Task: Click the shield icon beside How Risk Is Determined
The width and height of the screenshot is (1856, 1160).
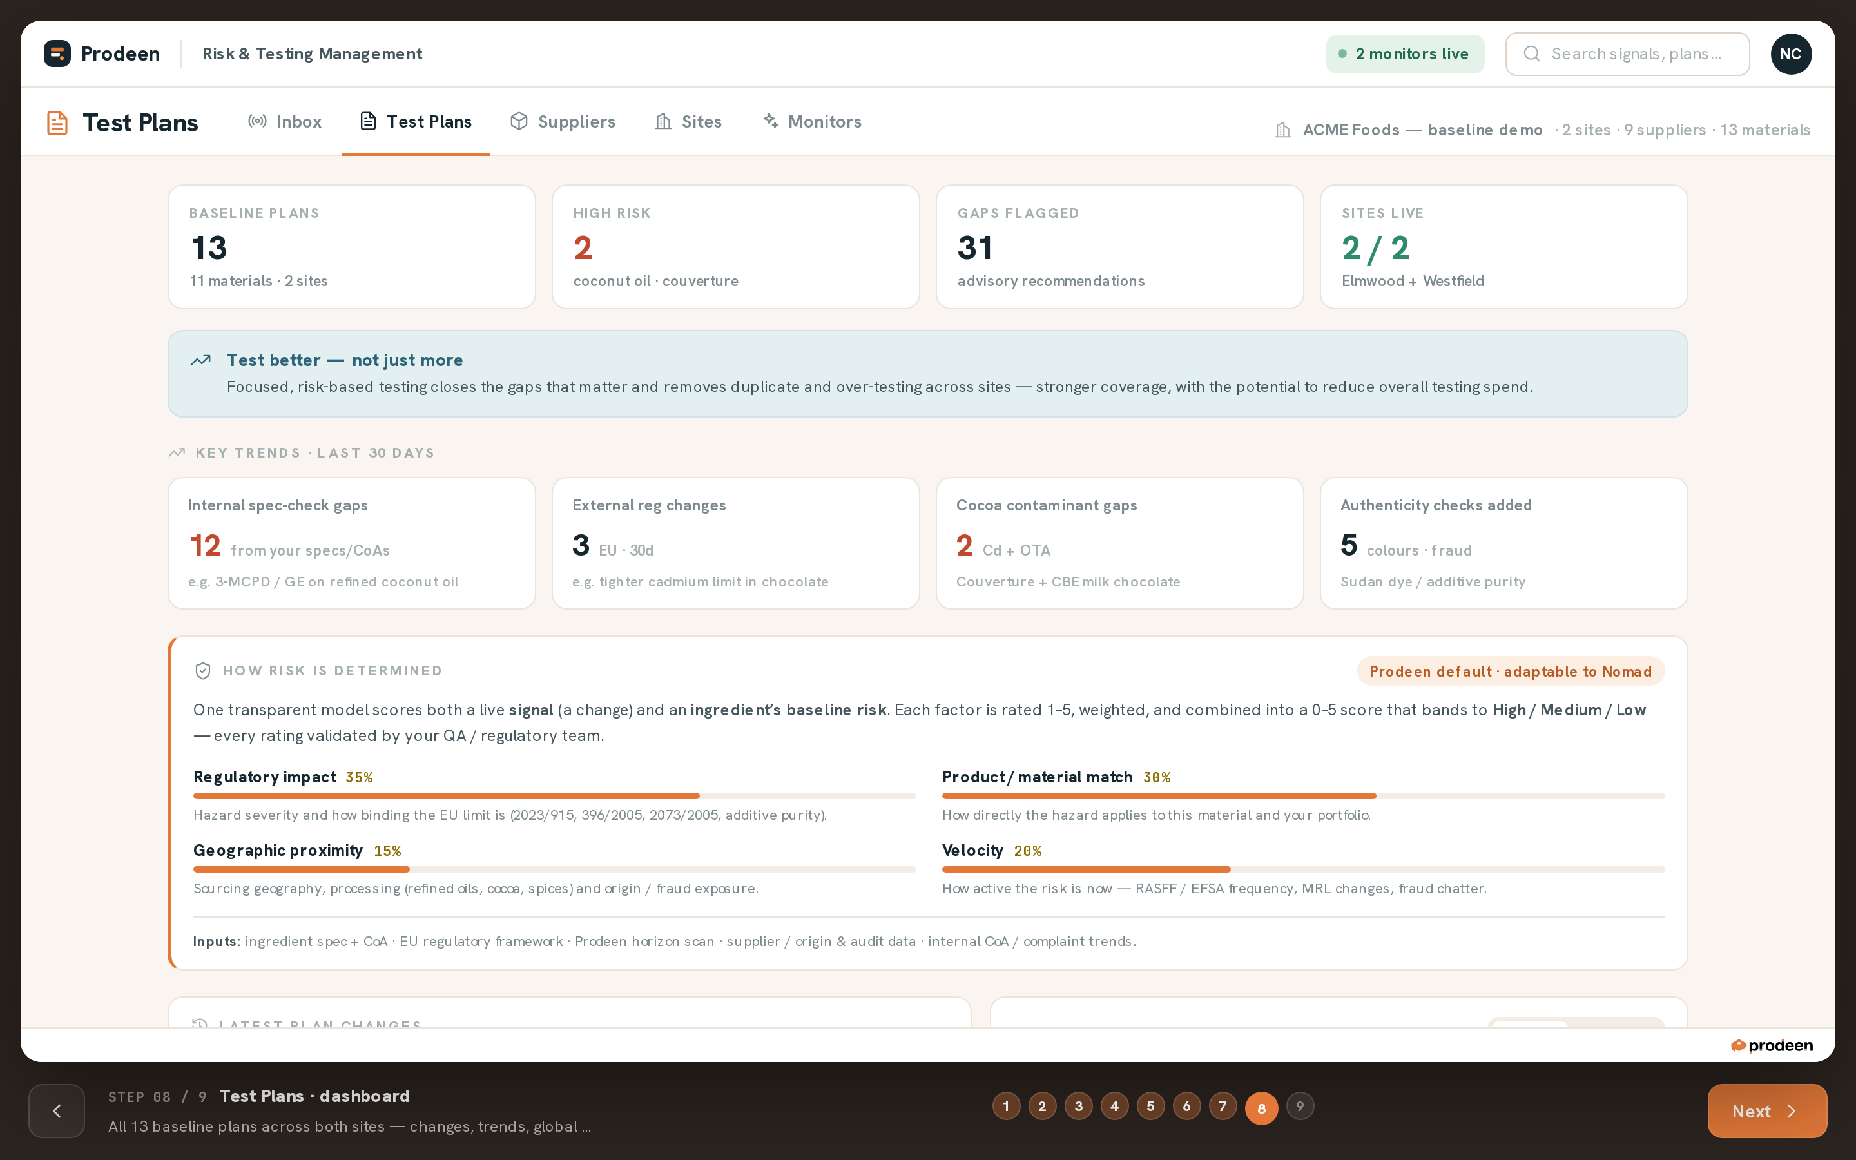Action: 202,670
